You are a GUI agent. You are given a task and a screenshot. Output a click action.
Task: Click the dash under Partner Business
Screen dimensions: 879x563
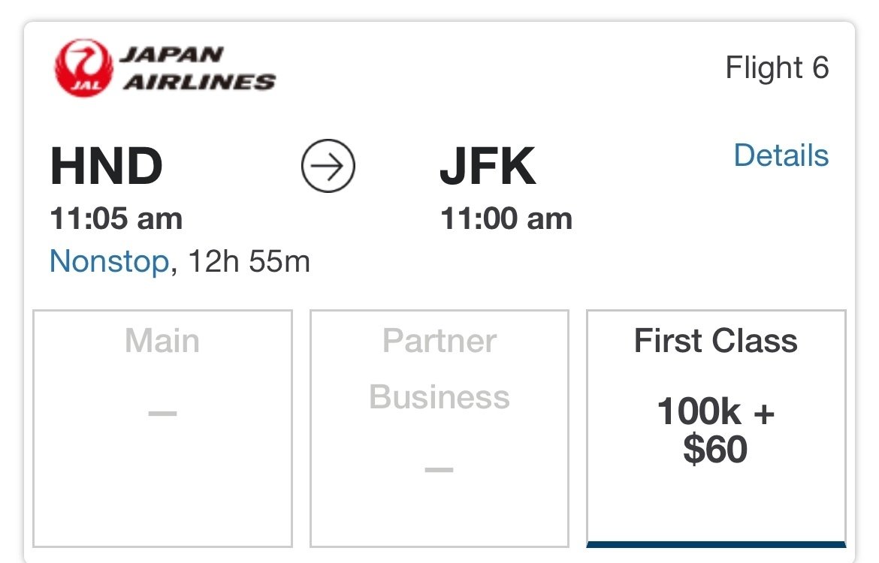coord(439,470)
